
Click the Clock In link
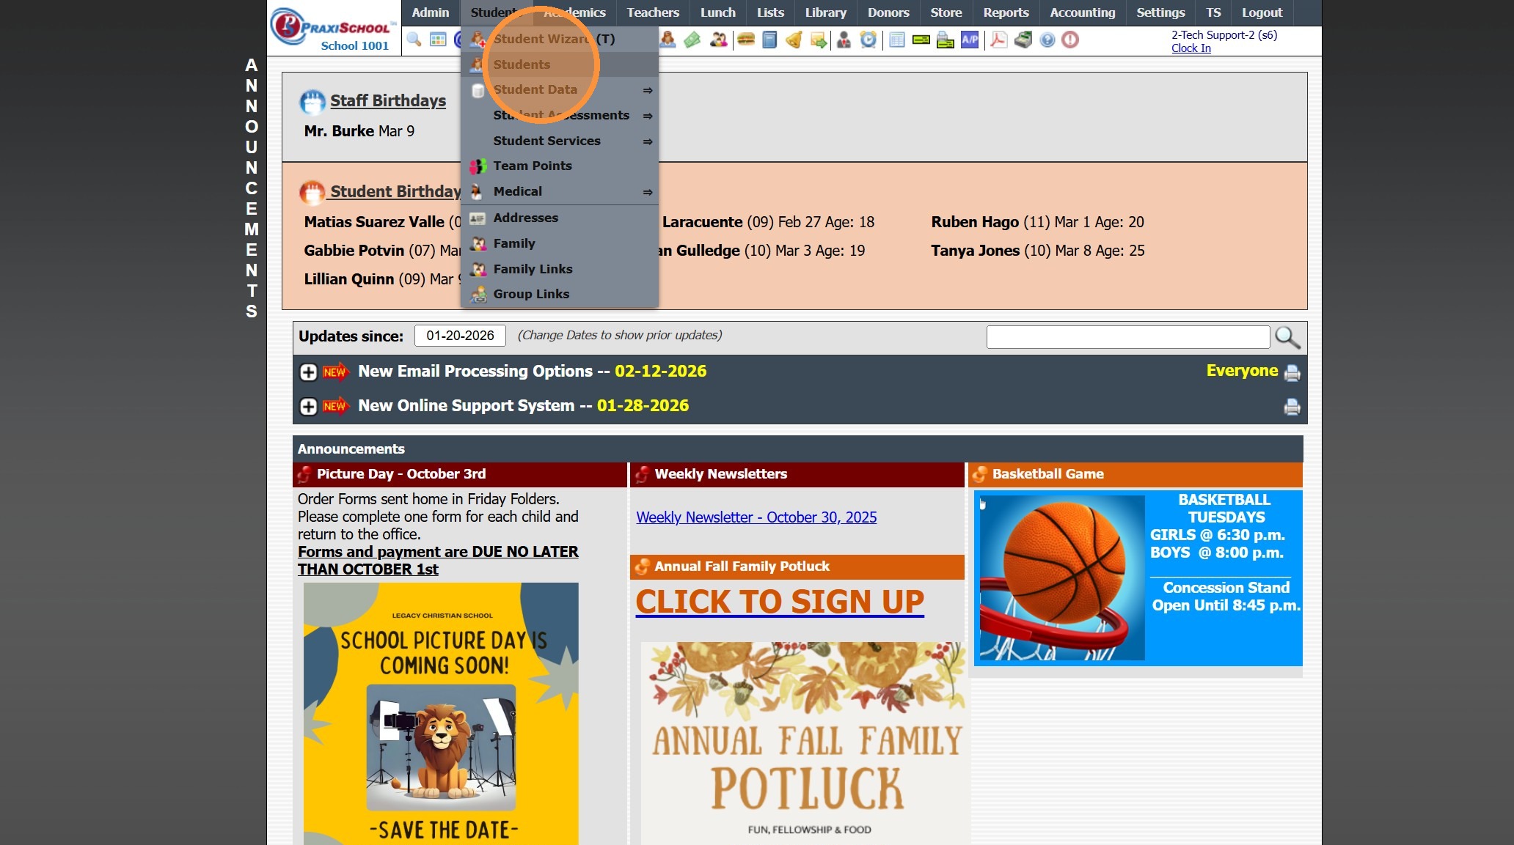(1191, 48)
